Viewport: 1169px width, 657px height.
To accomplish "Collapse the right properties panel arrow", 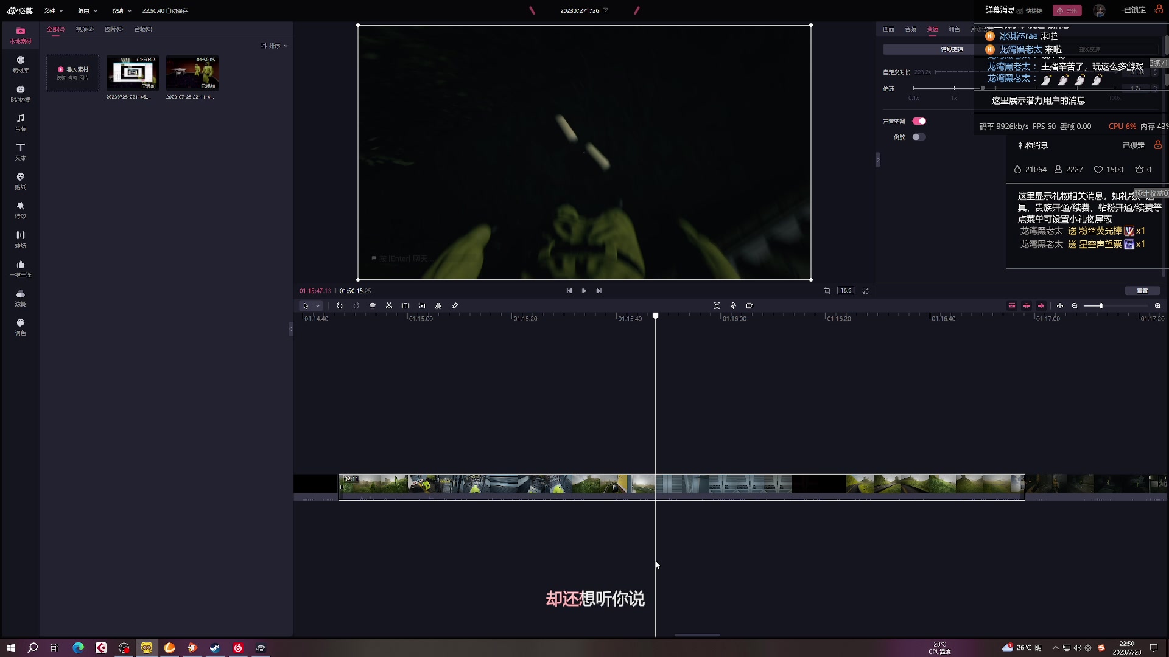I will point(878,160).
